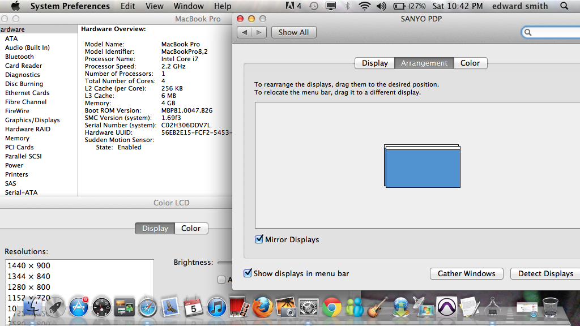This screenshot has height=326, width=580.
Task: Open System Information caliper icon in Dock
Action: [x=492, y=307]
